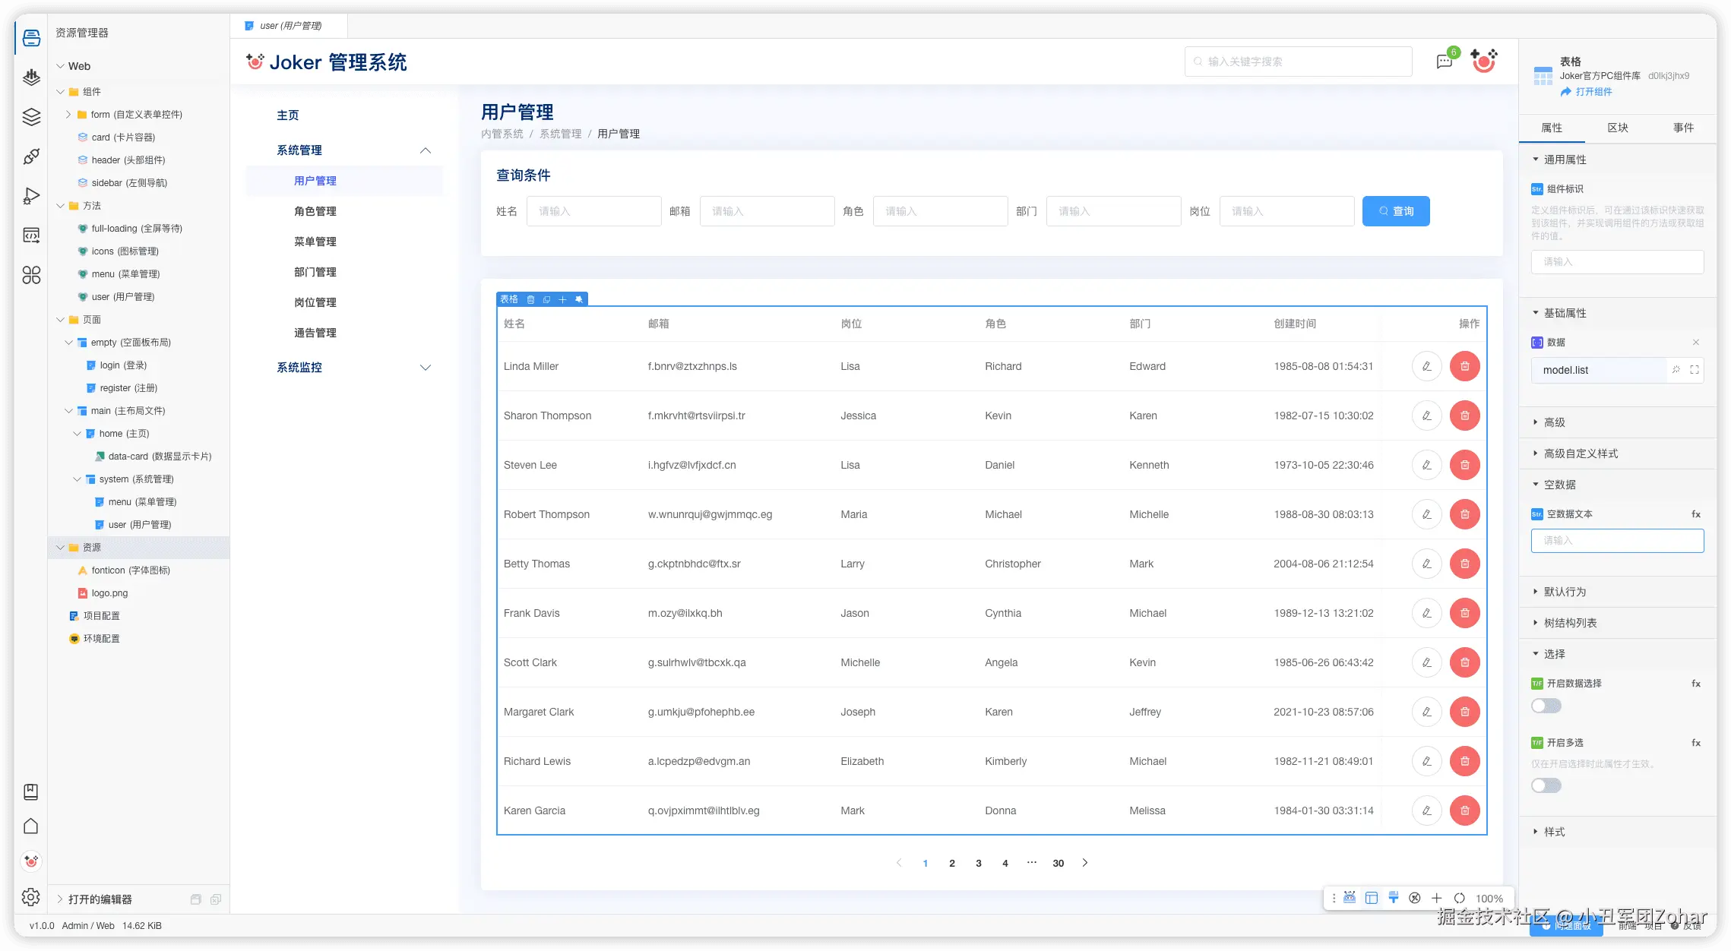Open the chat messages icon with badge 6
Viewport: 1731px width, 951px height.
pos(1445,62)
